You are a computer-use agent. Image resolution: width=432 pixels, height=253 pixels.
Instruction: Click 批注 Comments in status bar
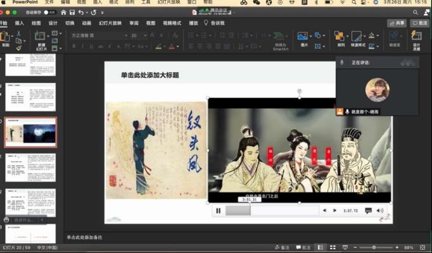(303, 247)
